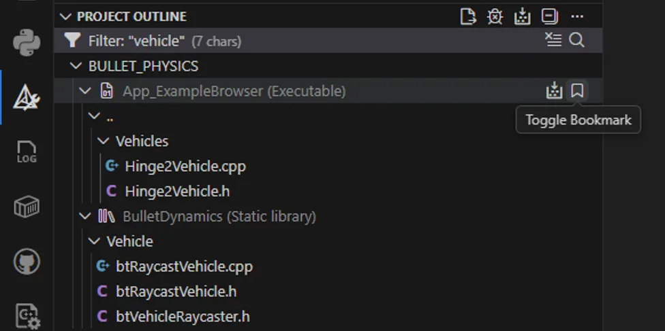Image resolution: width=665 pixels, height=331 pixels.
Task: Select the BULLET_PHYSICS project label
Action: point(143,66)
